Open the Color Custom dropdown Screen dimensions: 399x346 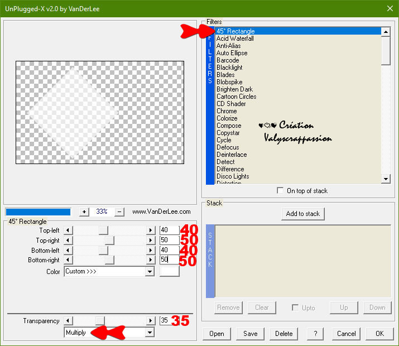click(x=149, y=272)
